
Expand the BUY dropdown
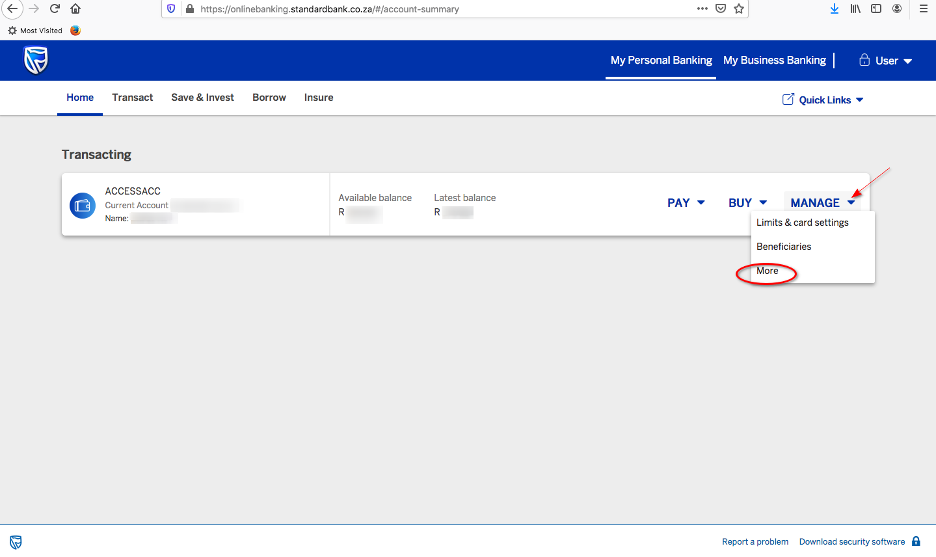coord(747,203)
